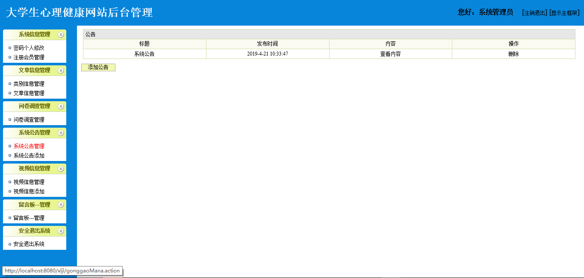584x278 pixels.
Task: Click 显示主框架 in the header
Action: click(x=564, y=13)
